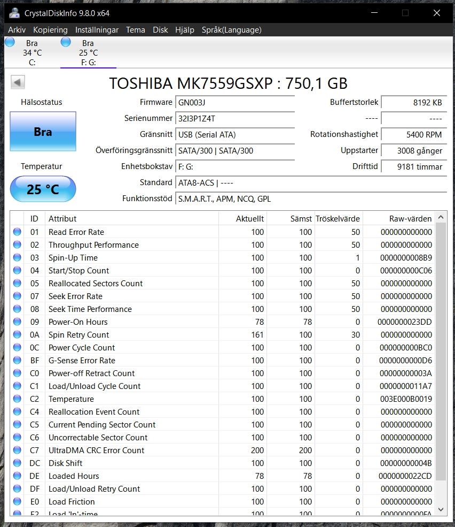
Task: Open the Arkiv menu
Action: click(x=17, y=30)
